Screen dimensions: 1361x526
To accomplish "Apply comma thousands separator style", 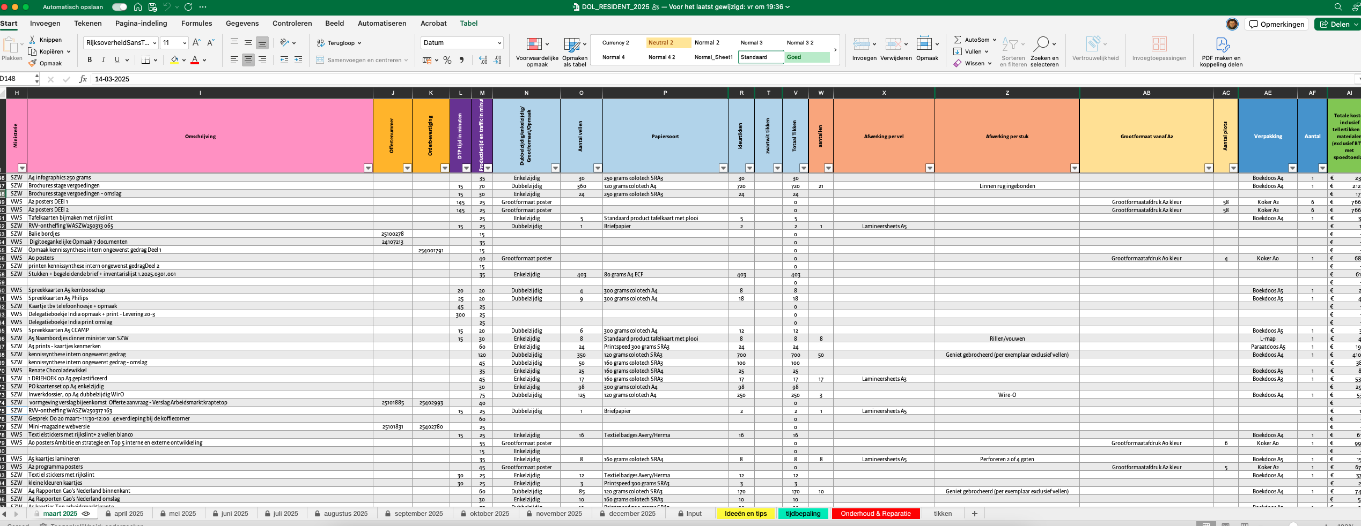I will pyautogui.click(x=461, y=60).
